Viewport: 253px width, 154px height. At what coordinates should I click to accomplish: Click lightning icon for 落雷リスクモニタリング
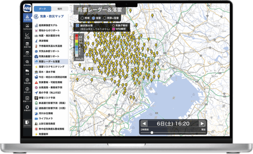[x=36, y=67]
